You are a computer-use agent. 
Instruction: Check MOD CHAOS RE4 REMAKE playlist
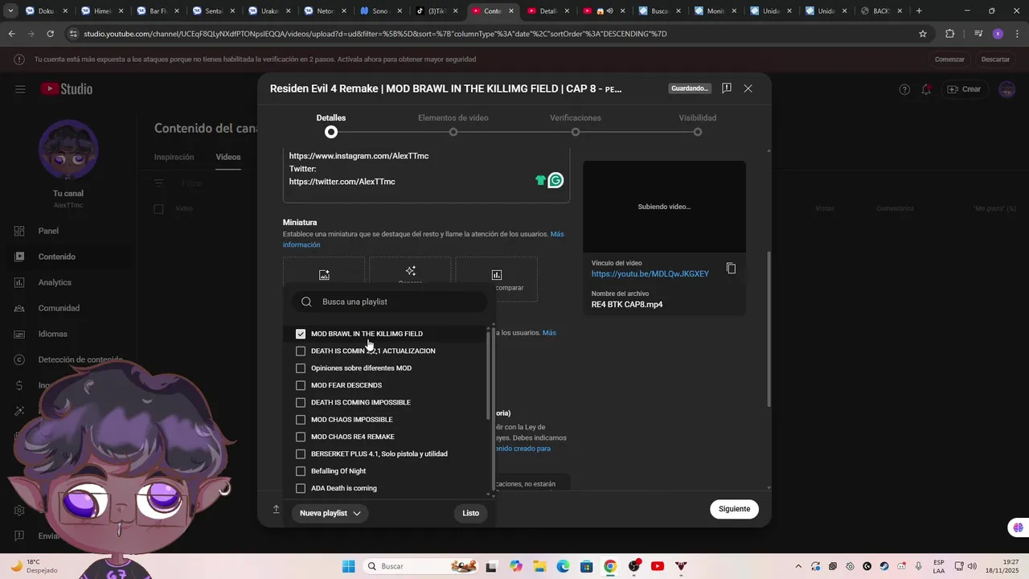pyautogui.click(x=301, y=437)
